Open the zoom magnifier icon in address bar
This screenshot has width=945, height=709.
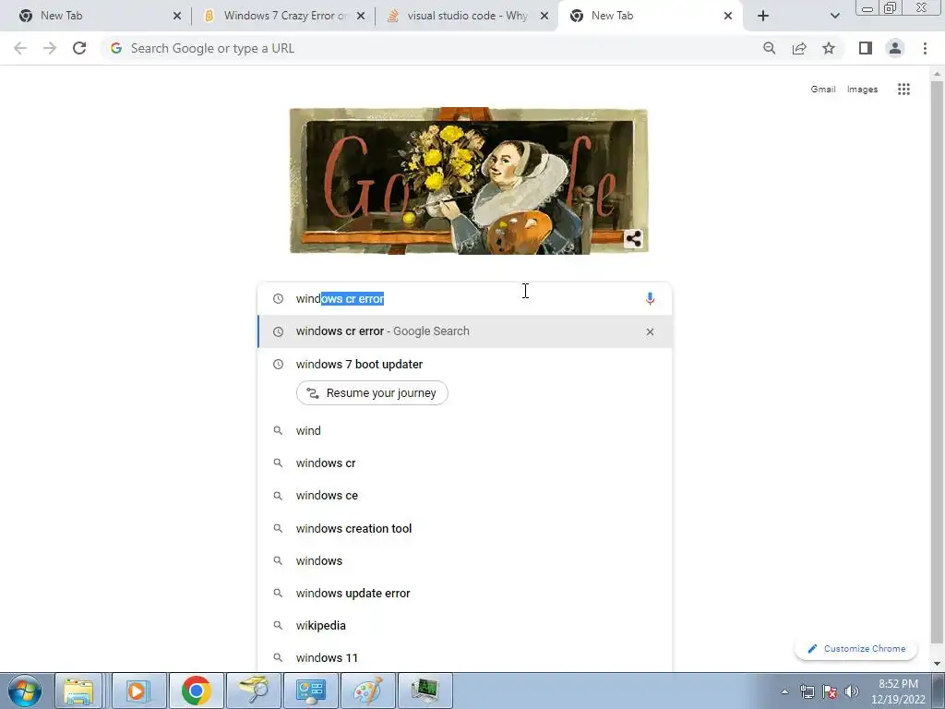click(769, 48)
